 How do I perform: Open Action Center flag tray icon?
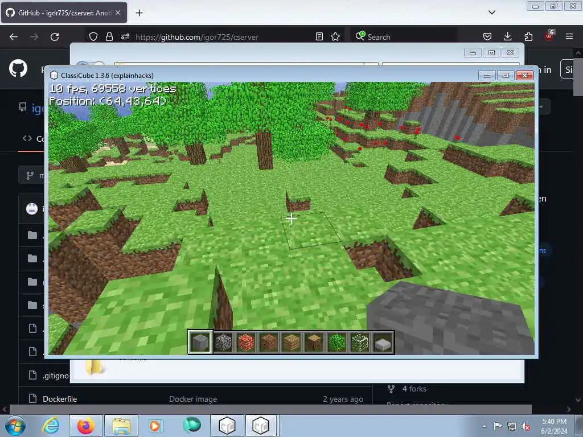[x=498, y=426]
